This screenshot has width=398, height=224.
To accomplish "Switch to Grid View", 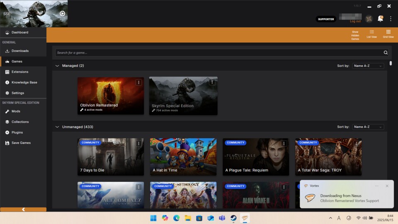I will 388,34.
